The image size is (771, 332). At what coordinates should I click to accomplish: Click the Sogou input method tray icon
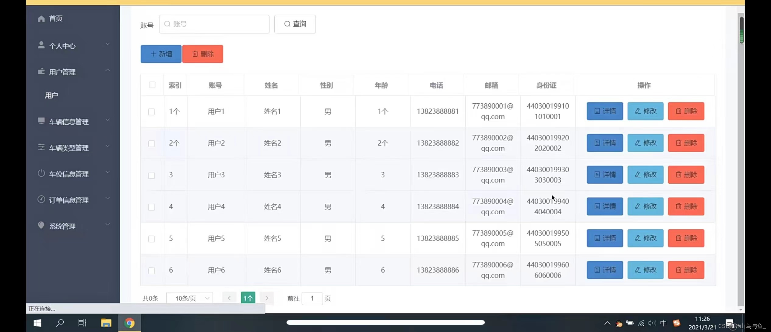point(677,323)
